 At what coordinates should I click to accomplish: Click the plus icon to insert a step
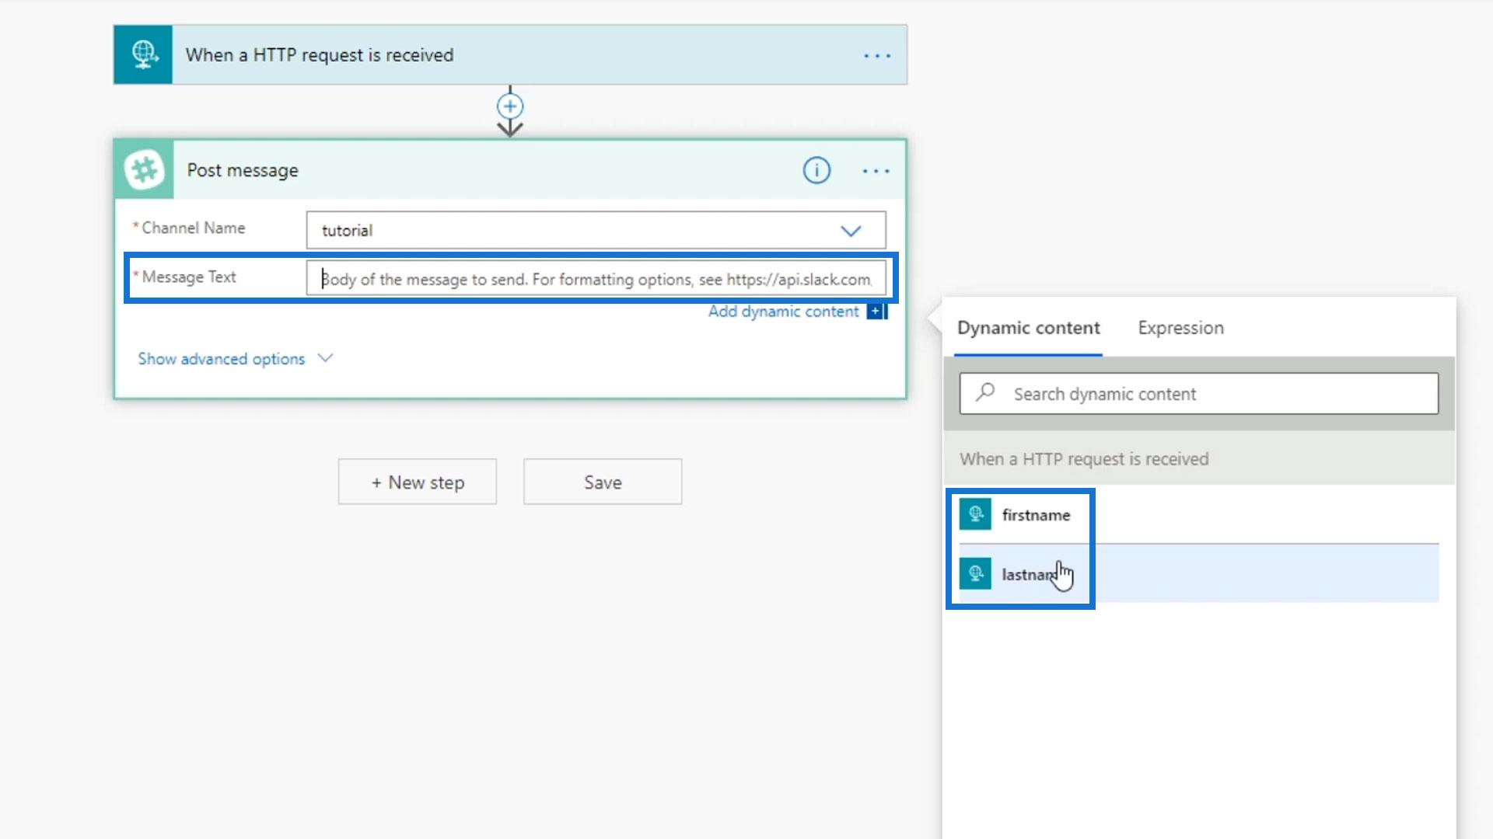click(x=510, y=106)
